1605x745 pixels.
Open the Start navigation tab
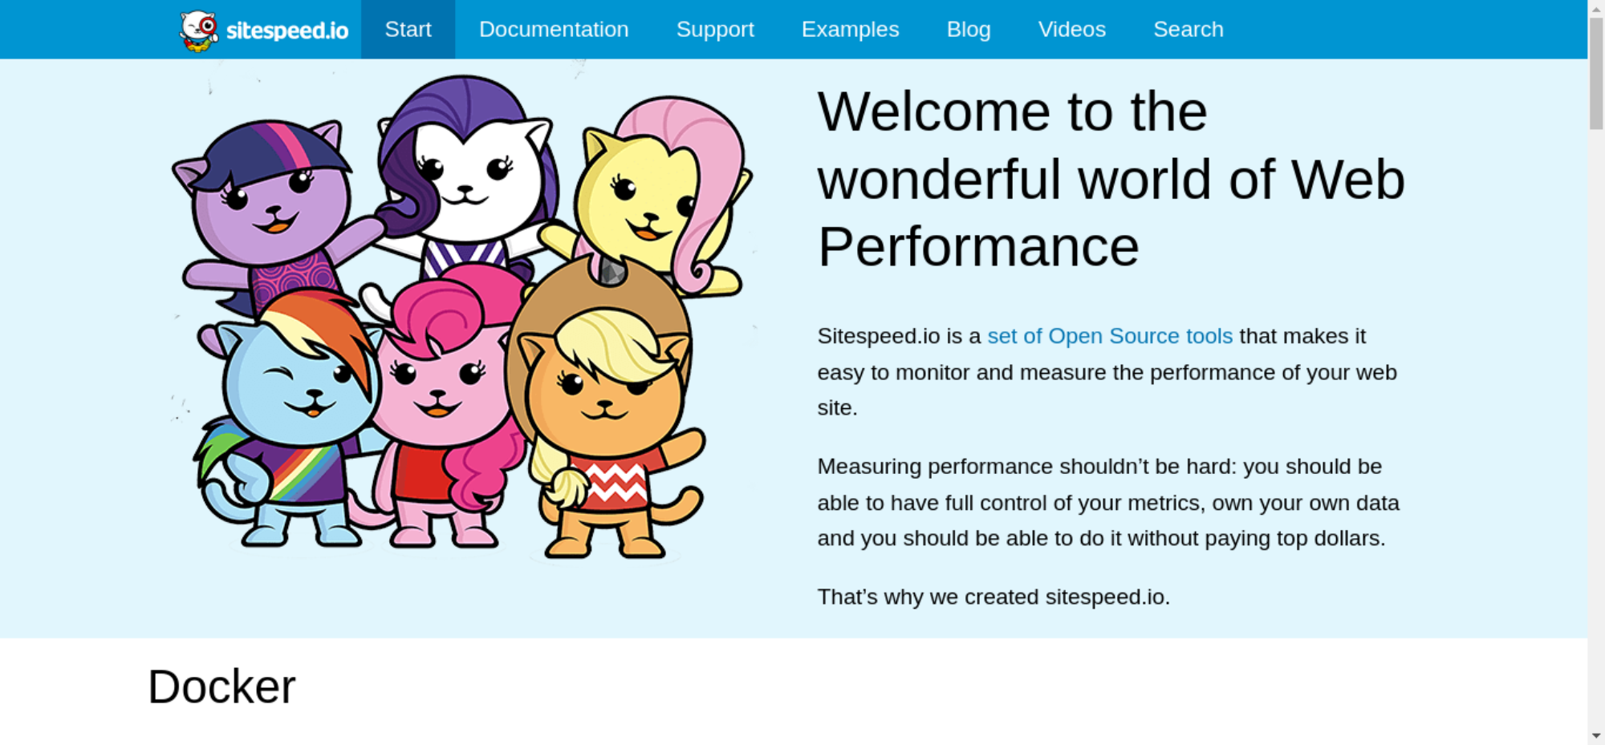pyautogui.click(x=408, y=30)
